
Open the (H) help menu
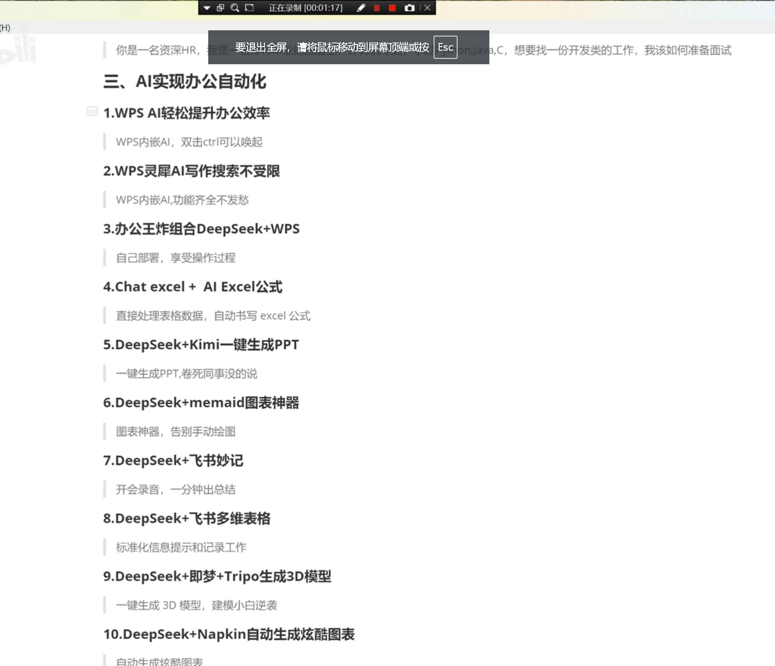coord(5,28)
